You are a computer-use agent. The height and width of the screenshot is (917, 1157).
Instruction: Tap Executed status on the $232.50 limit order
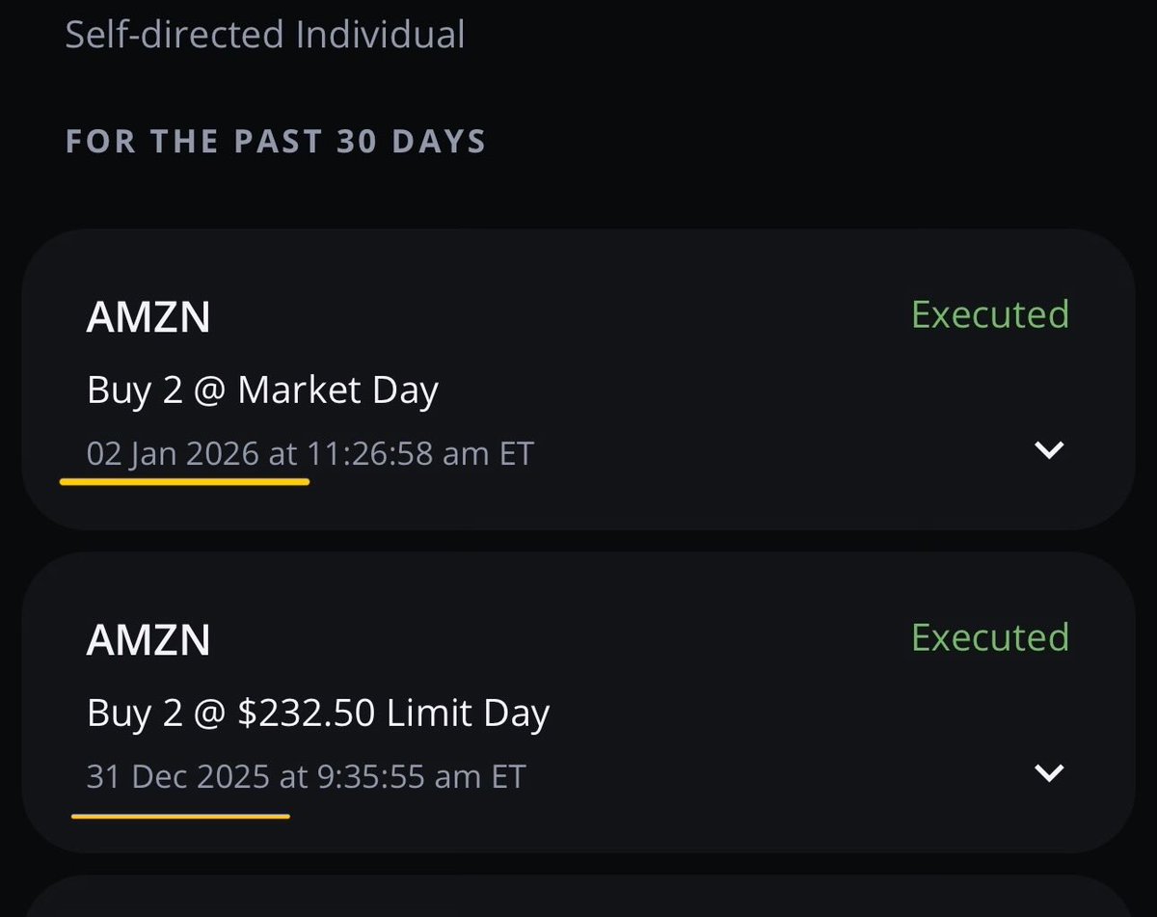click(990, 637)
